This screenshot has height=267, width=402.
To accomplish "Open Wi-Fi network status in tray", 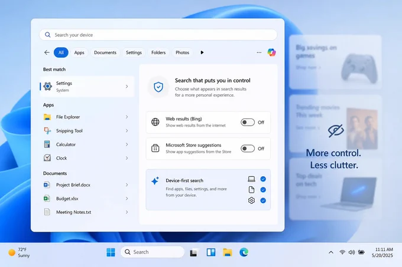I will (x=342, y=252).
